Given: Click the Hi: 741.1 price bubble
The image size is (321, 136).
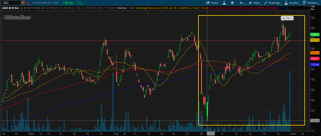Looking at the screenshot, I should pyautogui.click(x=287, y=18).
